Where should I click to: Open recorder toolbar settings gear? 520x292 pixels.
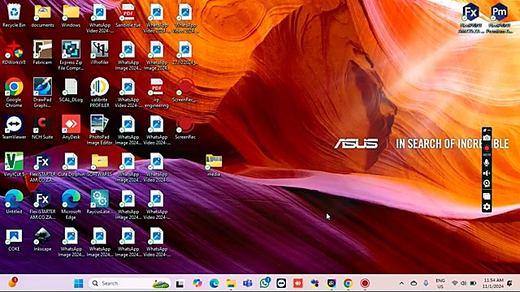click(487, 207)
